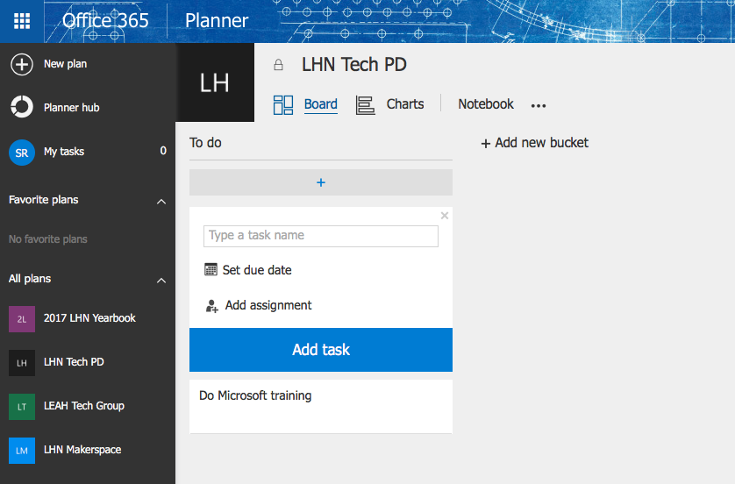Open the LHN Tech PD plan in sidebar

coord(74,362)
